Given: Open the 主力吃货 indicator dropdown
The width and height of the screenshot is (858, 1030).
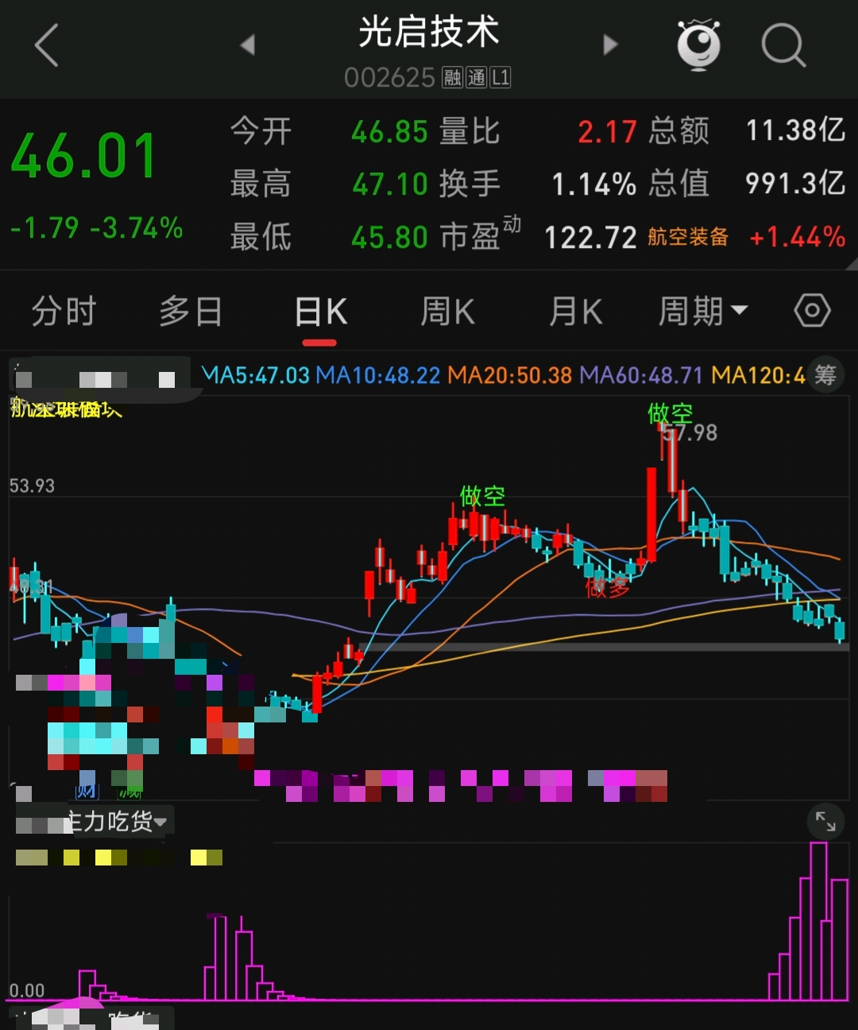Looking at the screenshot, I should 118,822.
